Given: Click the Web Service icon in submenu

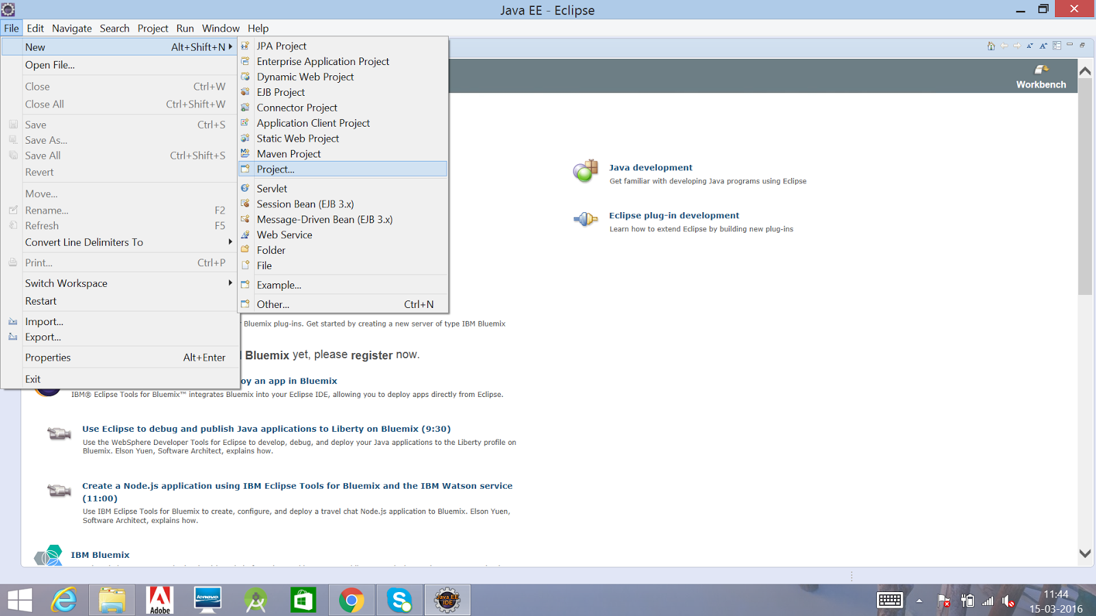Looking at the screenshot, I should pos(245,235).
